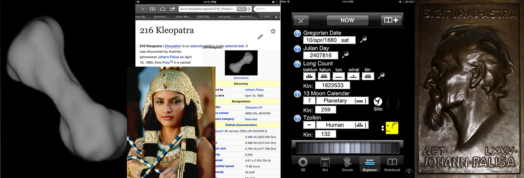Open the Oracle tab
The width and height of the screenshot is (524, 178).
coord(347,164)
